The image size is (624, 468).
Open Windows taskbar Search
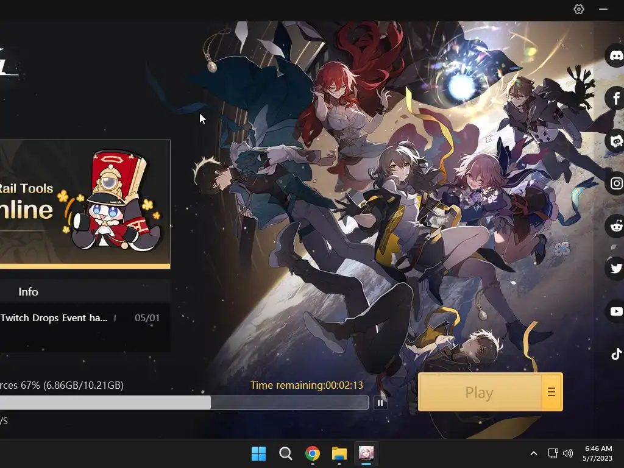coord(285,453)
